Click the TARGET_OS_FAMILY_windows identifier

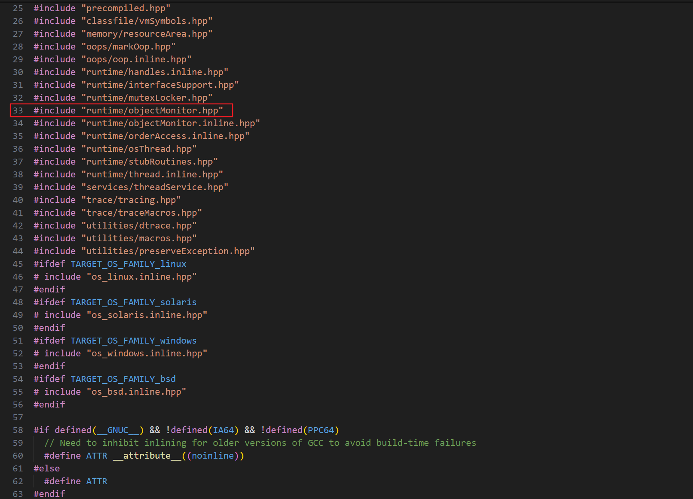pos(133,341)
